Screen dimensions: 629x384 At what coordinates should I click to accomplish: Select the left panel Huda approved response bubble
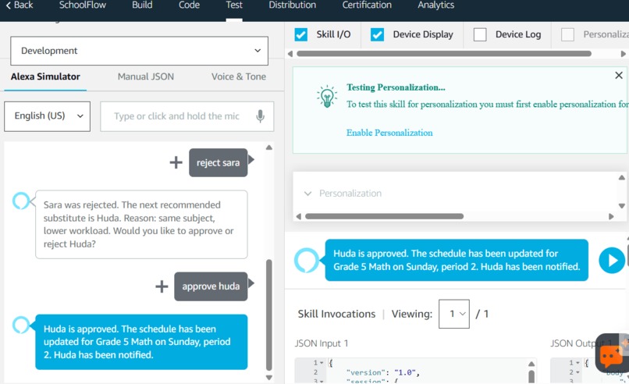(x=141, y=342)
